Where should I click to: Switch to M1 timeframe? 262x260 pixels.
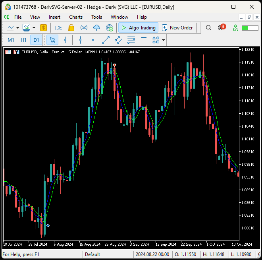[x=11, y=40]
